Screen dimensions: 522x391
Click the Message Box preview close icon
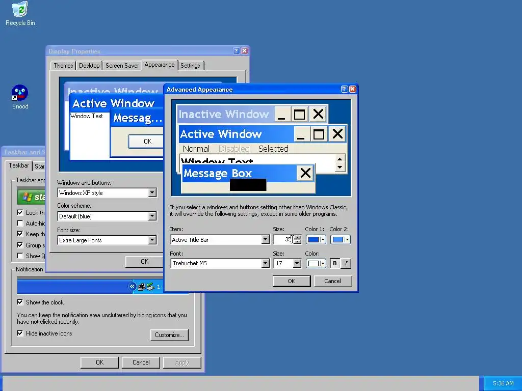click(x=306, y=173)
